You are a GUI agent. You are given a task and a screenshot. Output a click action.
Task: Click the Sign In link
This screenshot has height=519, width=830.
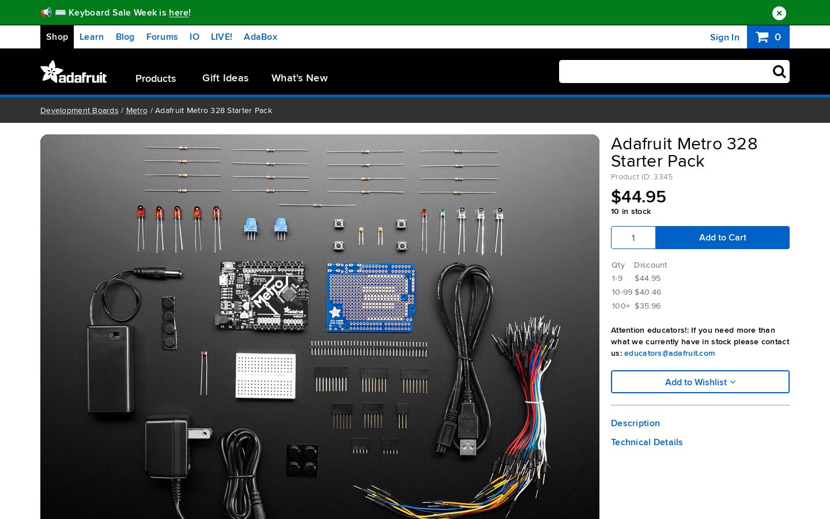coord(725,37)
